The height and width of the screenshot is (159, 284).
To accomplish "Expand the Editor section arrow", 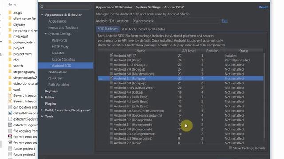I will click(42, 97).
